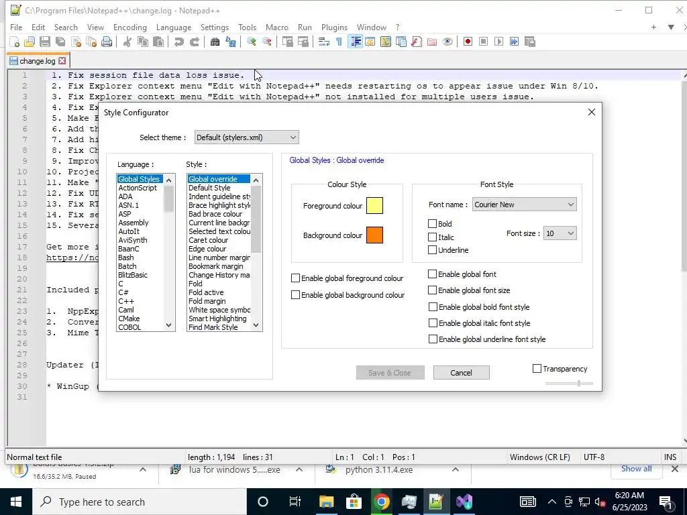Open the Font size dropdown

[560, 233]
